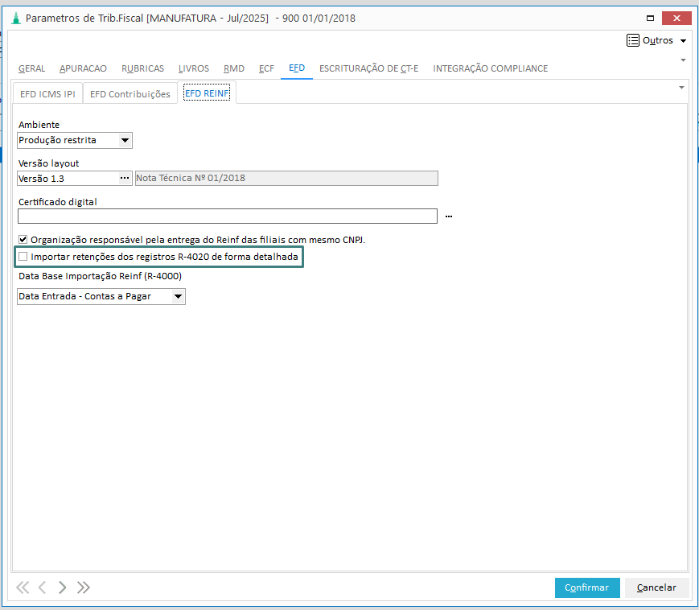This screenshot has height=610, width=699.
Task: Toggle Organização responsável pela entrega do Reinf checkbox
Action: (x=23, y=240)
